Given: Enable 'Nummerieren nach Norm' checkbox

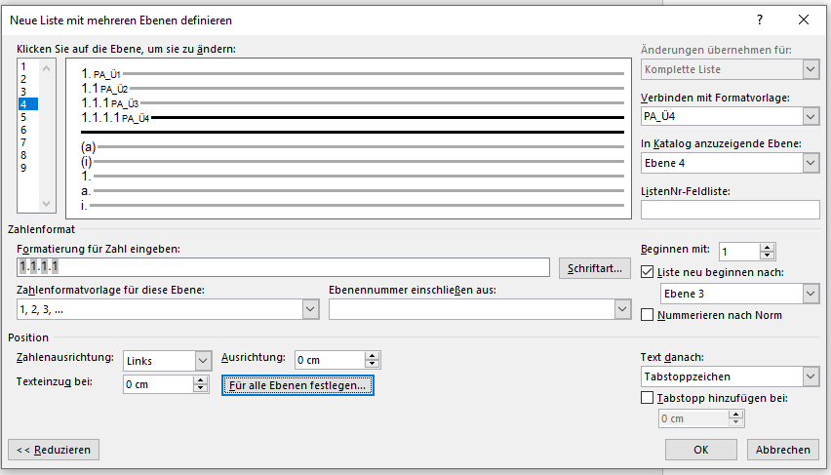Looking at the screenshot, I should click(648, 315).
